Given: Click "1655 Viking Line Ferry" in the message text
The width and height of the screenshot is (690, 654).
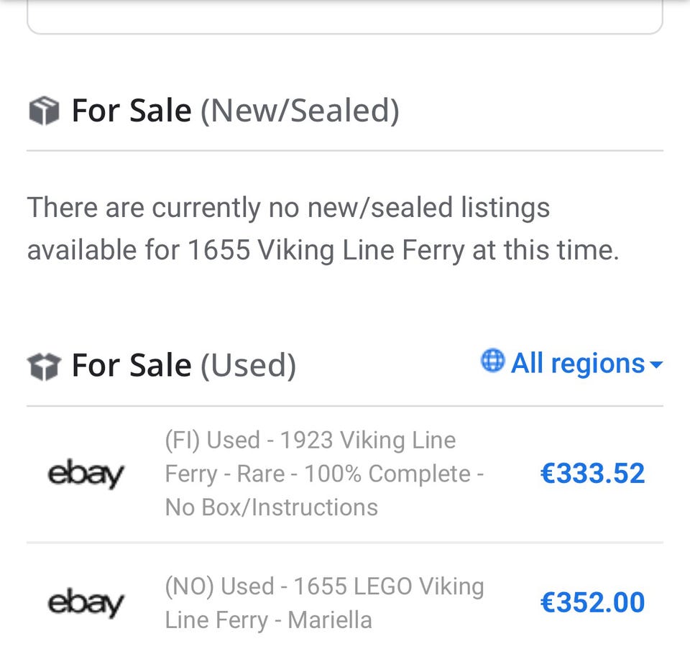Looking at the screenshot, I should [x=326, y=250].
